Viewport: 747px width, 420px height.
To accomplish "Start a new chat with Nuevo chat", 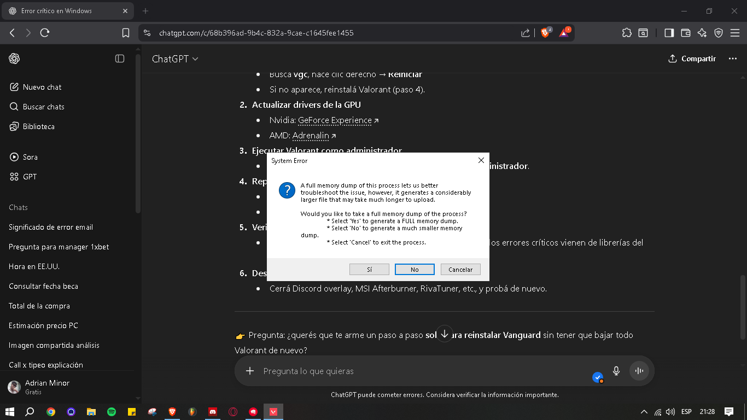I will tap(36, 87).
